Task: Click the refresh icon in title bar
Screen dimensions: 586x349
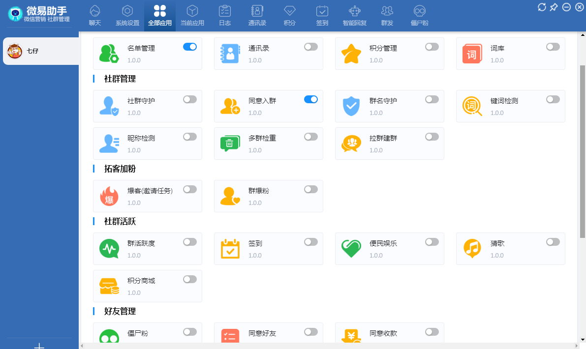Action: [x=542, y=7]
